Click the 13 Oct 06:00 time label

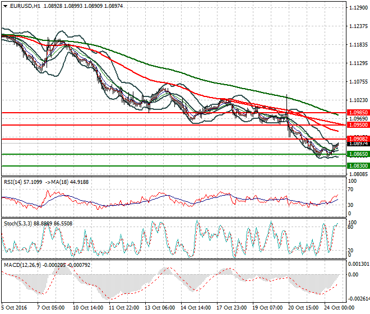[x=160, y=308]
